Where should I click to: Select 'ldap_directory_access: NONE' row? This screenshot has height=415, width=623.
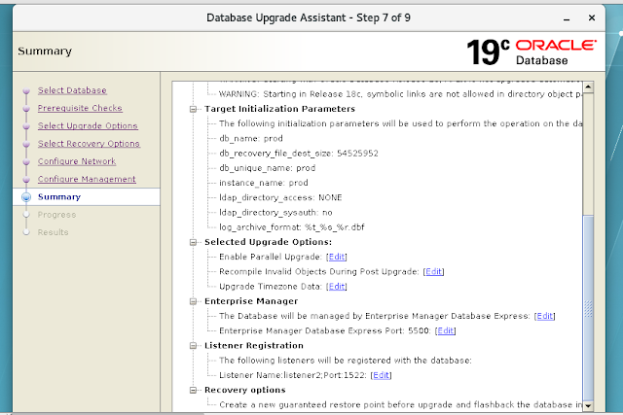point(280,197)
